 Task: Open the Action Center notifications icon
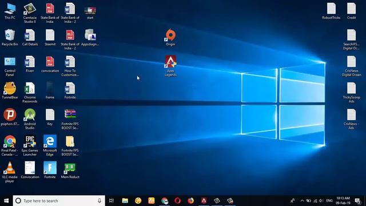357,201
